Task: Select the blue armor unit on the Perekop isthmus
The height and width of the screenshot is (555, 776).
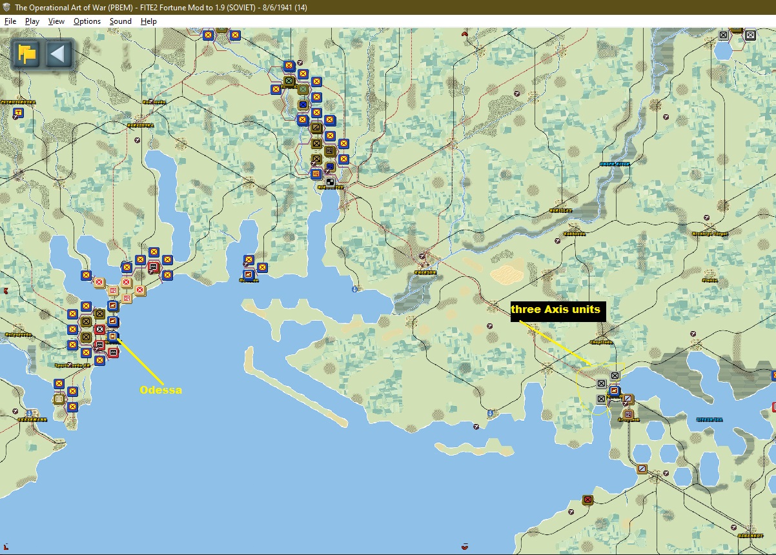Action: (x=614, y=390)
